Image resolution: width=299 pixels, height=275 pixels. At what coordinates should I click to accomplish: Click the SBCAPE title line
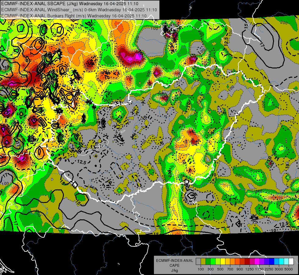pyautogui.click(x=70, y=4)
